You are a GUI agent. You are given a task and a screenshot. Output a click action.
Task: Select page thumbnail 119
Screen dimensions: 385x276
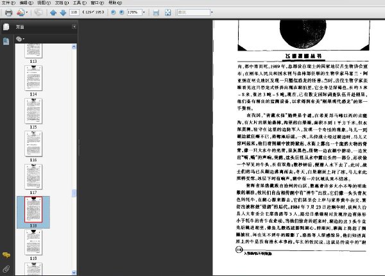pyautogui.click(x=33, y=243)
